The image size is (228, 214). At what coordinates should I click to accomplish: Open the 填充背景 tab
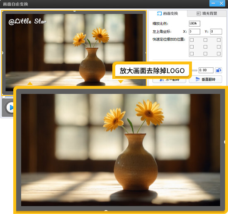[207, 14]
